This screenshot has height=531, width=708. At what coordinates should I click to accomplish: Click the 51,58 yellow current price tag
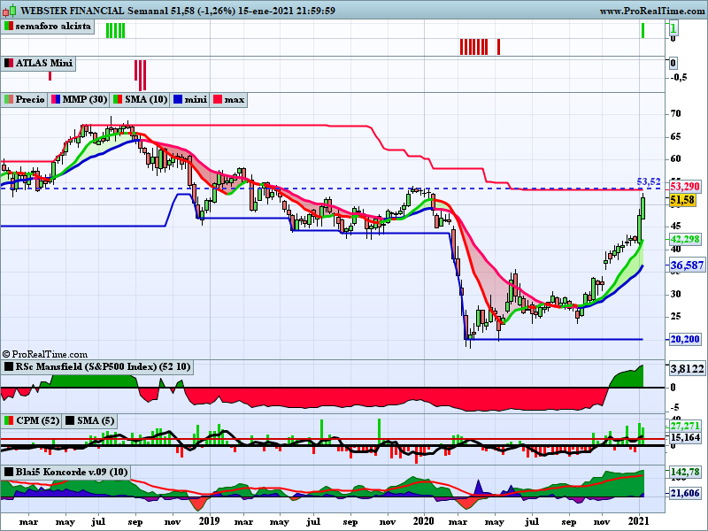click(x=682, y=200)
